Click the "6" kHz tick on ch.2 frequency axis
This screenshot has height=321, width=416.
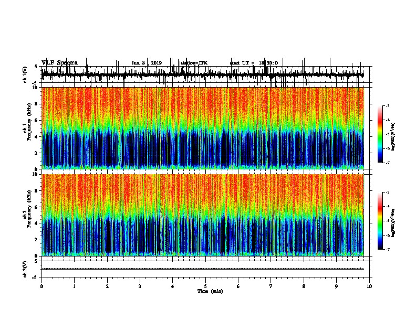37,207
